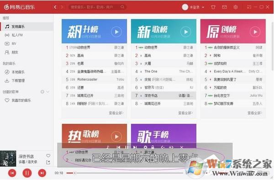Play the 飙升榜 chart with its play button

click(116, 32)
